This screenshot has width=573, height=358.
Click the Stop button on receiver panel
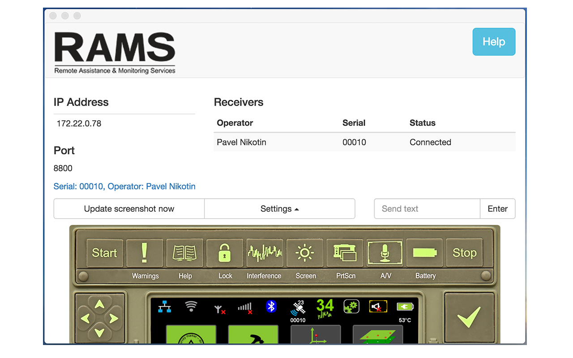pos(465,253)
